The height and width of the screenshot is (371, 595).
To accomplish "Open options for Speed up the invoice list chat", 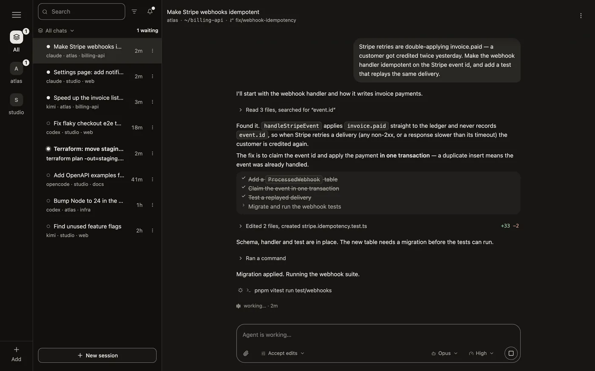I will 153,102.
